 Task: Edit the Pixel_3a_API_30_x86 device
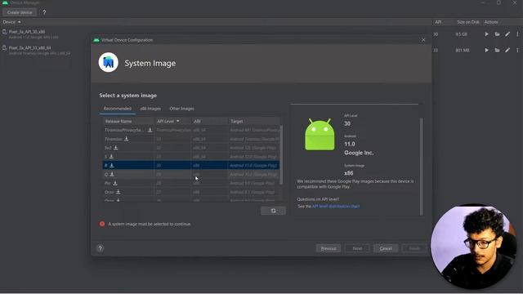tap(507, 34)
